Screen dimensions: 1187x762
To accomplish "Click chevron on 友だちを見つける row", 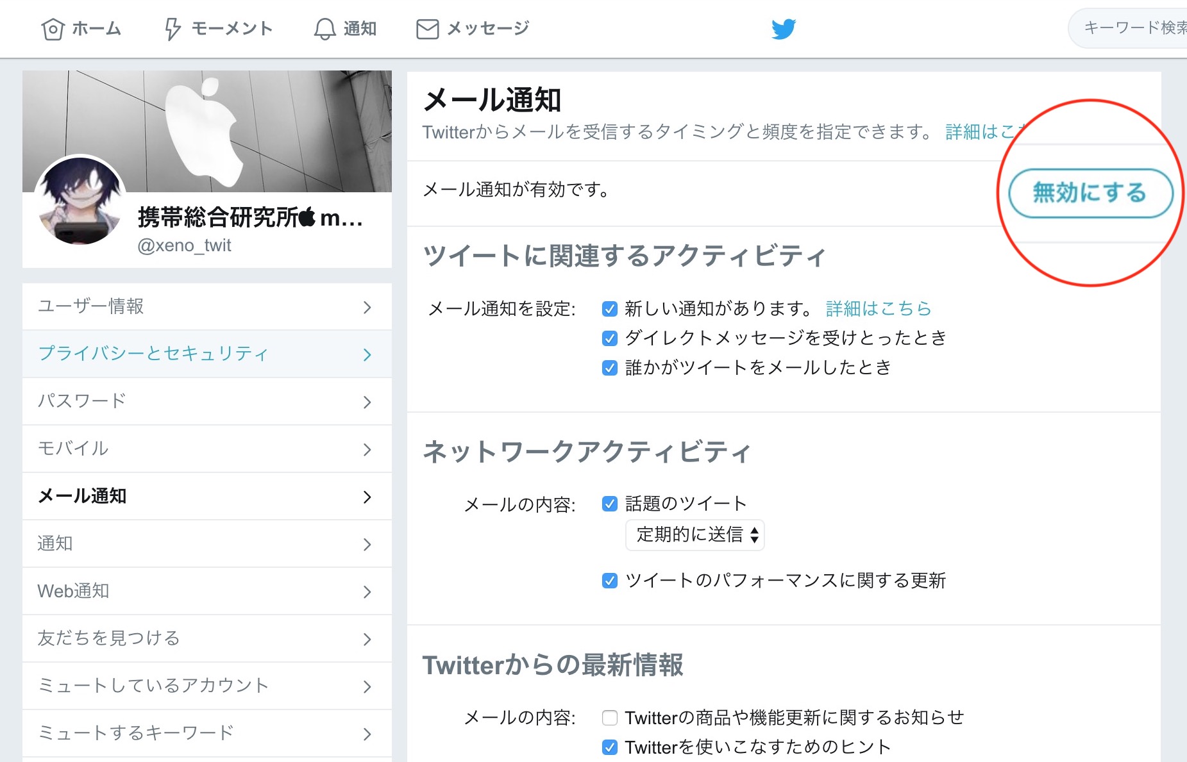I will coord(367,639).
